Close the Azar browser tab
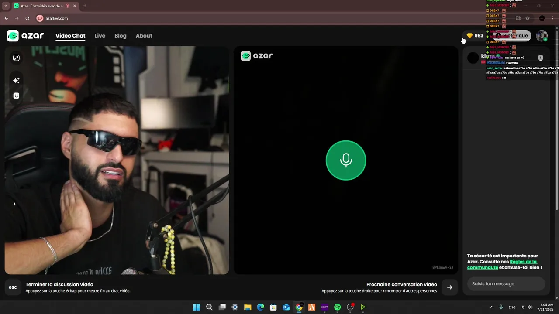Viewport: 559px width, 314px height. 74,6
